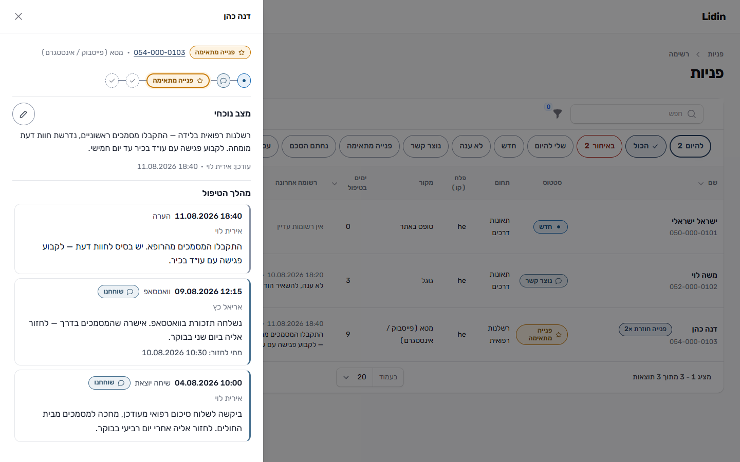Select the last dashed checkmark step in stepper
The image size is (740, 462).
tap(112, 81)
